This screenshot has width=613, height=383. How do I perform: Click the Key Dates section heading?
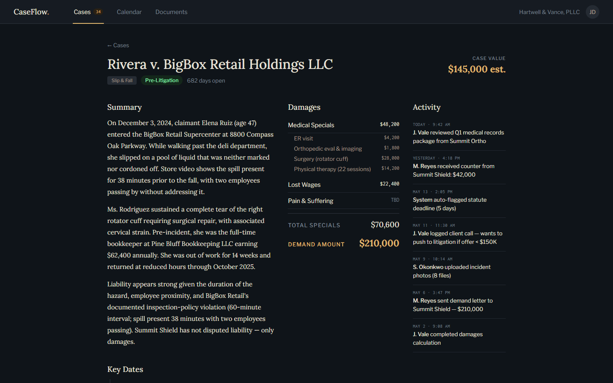click(x=125, y=369)
